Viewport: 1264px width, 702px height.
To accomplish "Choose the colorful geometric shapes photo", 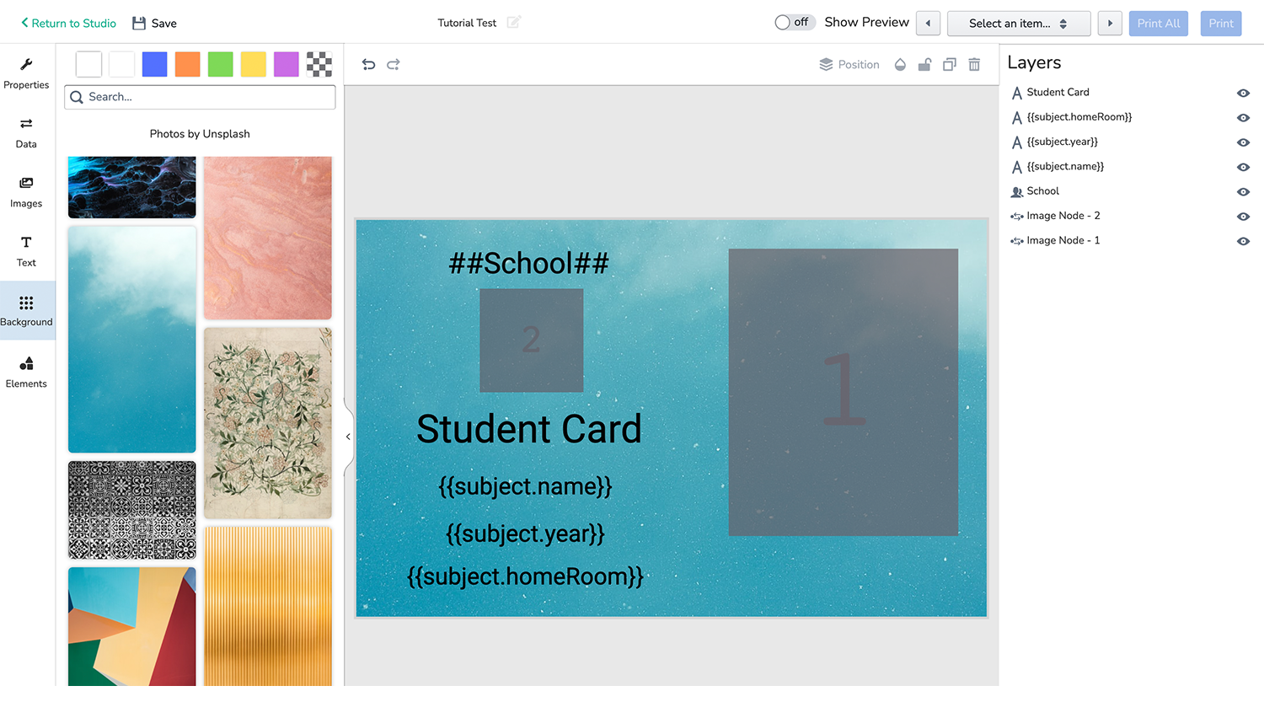I will tap(131, 627).
